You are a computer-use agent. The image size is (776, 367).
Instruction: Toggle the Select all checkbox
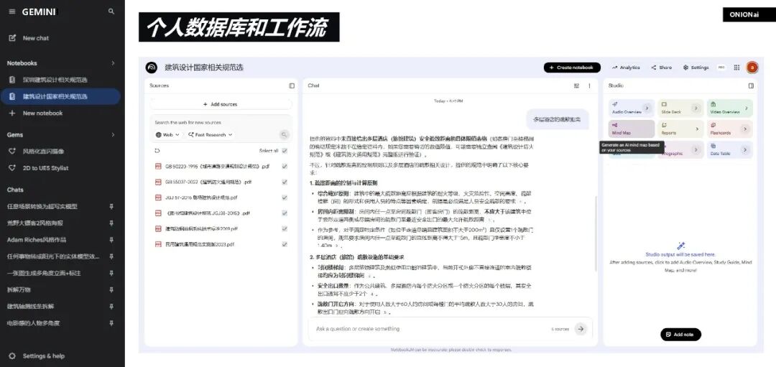point(285,151)
